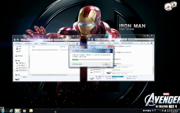Change view icon in the USB DISK window

tap(67, 44)
